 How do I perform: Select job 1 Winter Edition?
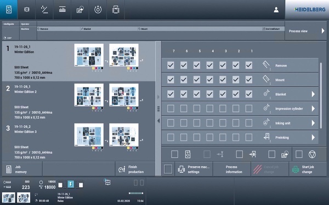point(78,61)
